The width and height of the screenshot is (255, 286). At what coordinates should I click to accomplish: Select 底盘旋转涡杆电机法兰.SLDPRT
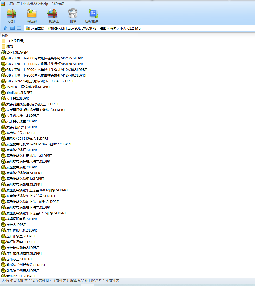click(27, 156)
